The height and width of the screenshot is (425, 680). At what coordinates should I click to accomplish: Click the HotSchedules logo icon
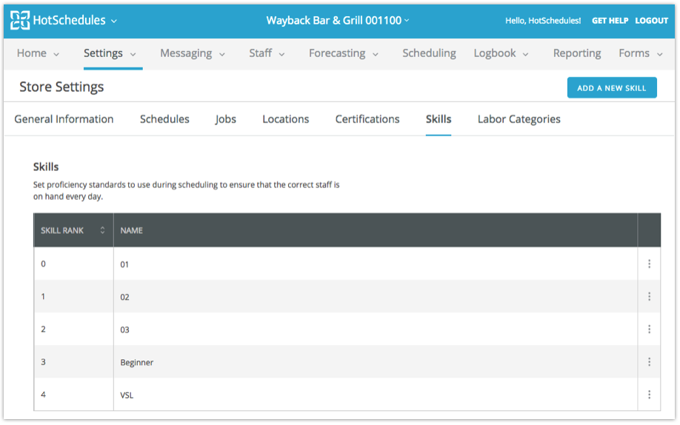(x=20, y=21)
